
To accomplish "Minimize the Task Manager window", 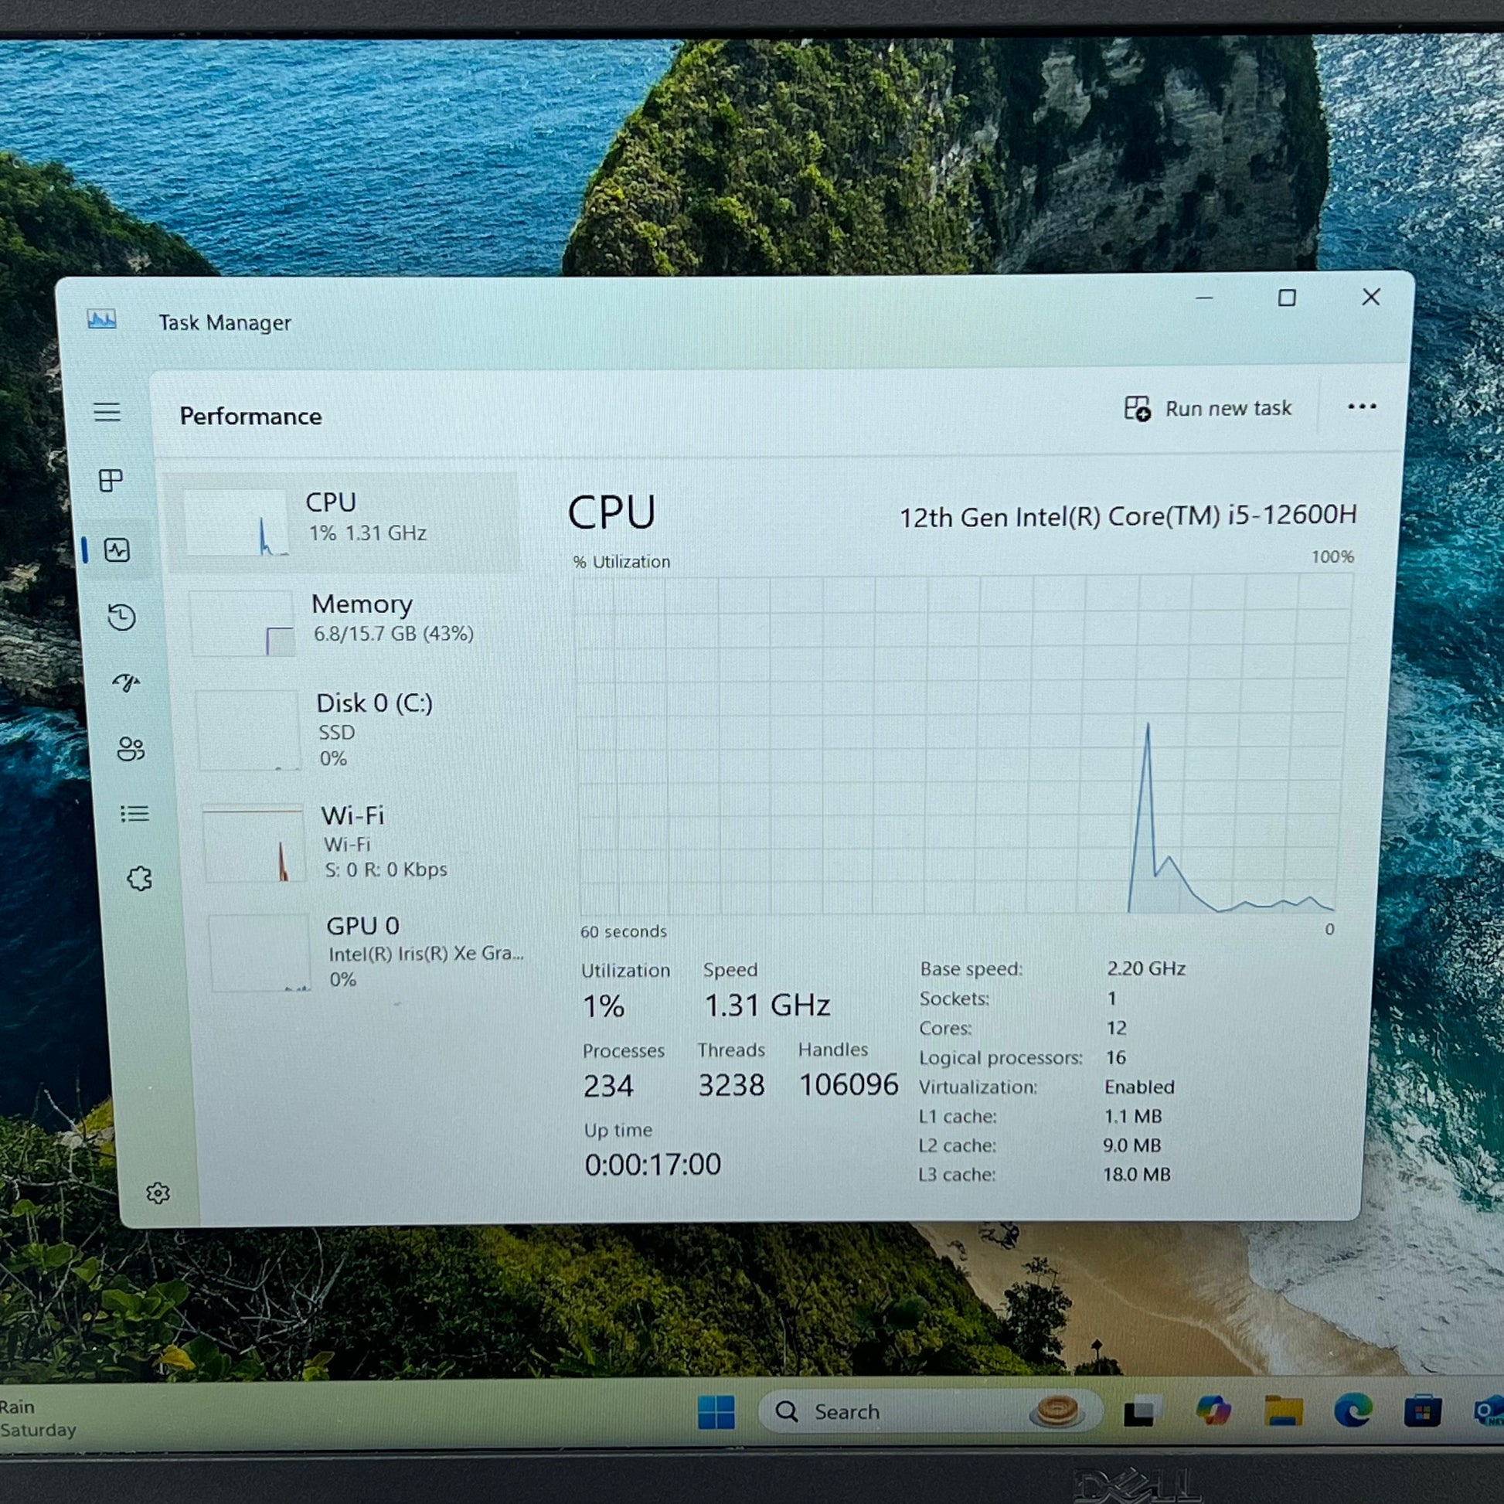I will (1204, 298).
